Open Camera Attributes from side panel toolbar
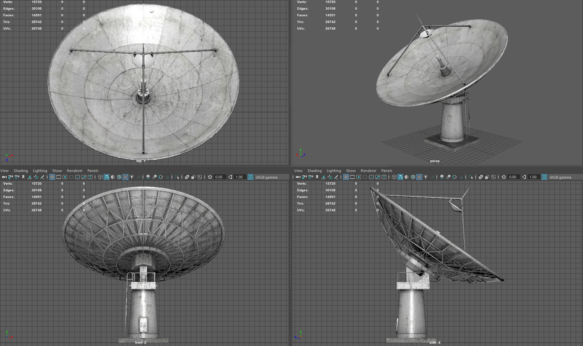The height and width of the screenshot is (346, 583). tap(310, 177)
